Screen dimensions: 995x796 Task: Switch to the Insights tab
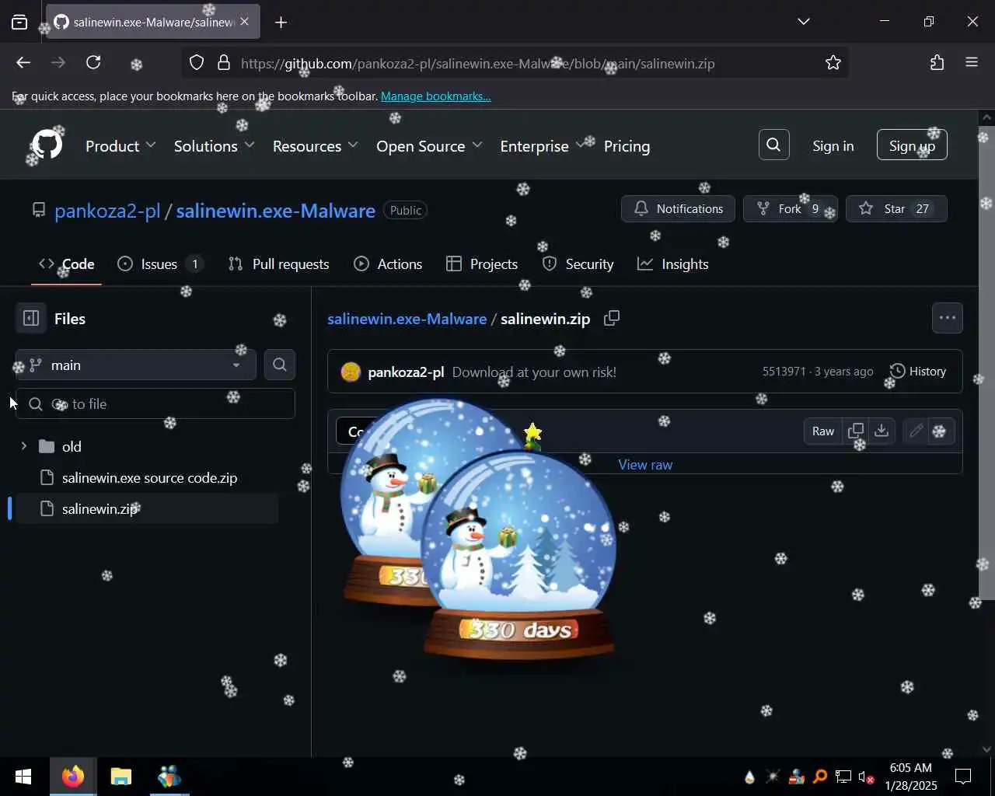pos(673,264)
